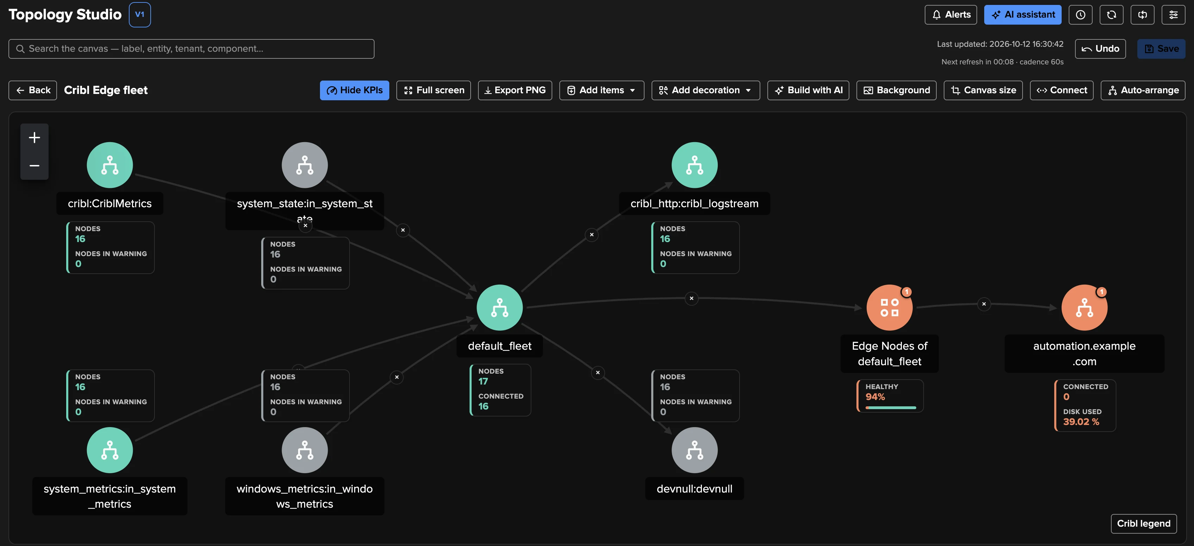This screenshot has height=546, width=1194.
Task: Enter Full screen mode
Action: (x=433, y=90)
